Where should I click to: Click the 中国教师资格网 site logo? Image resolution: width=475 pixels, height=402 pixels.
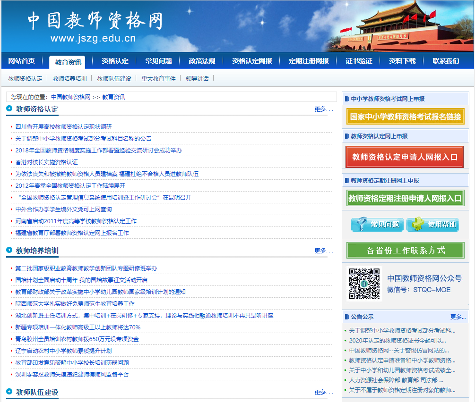point(95,26)
